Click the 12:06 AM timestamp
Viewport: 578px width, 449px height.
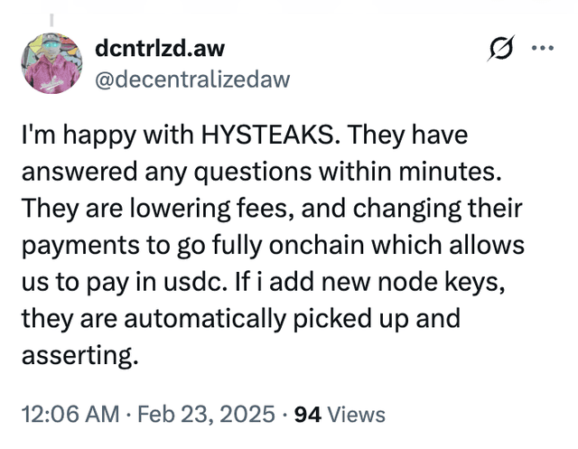pyautogui.click(x=70, y=415)
